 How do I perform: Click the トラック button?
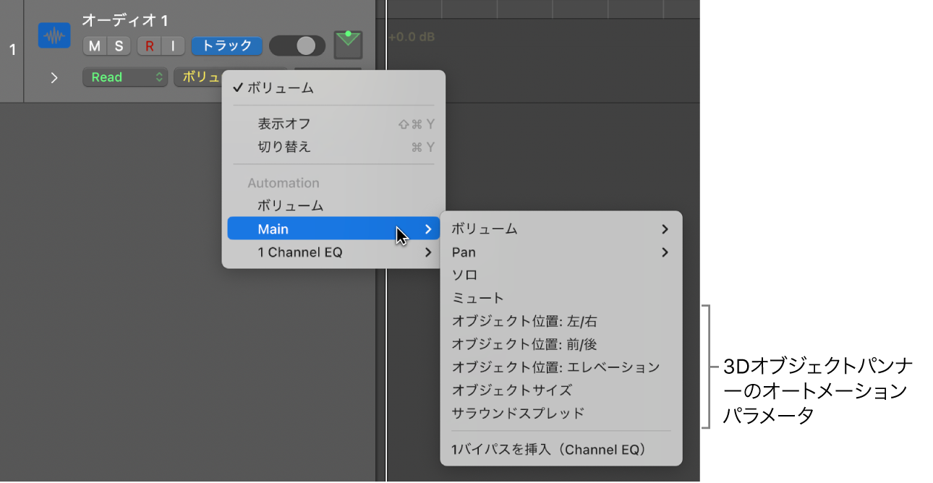pyautogui.click(x=226, y=46)
